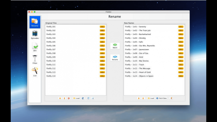This screenshot has height=122, width=217.
Task: Select firefly.107 in Original Files
Action: [x=76, y=50]
